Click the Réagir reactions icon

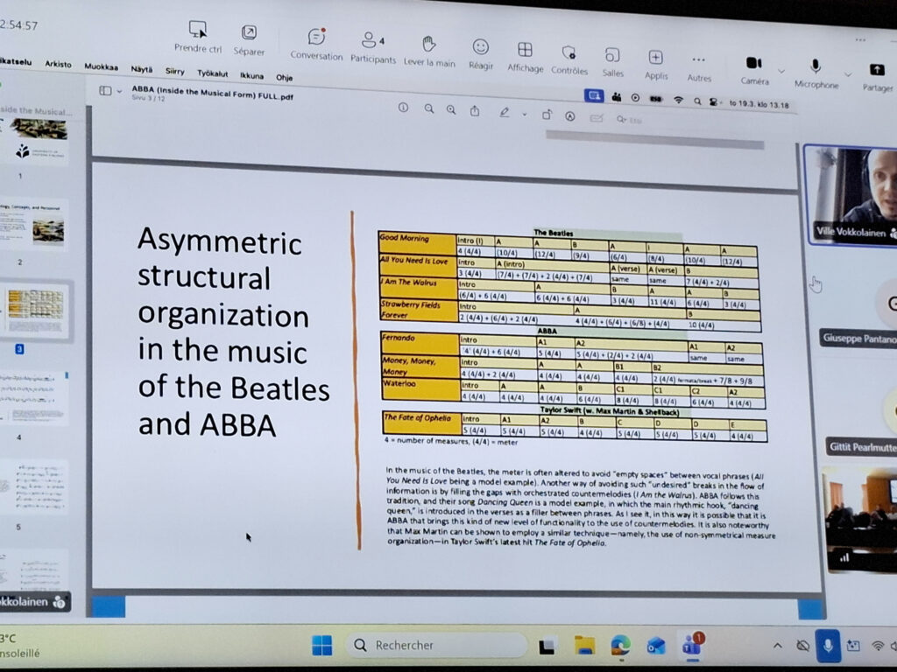pos(480,48)
